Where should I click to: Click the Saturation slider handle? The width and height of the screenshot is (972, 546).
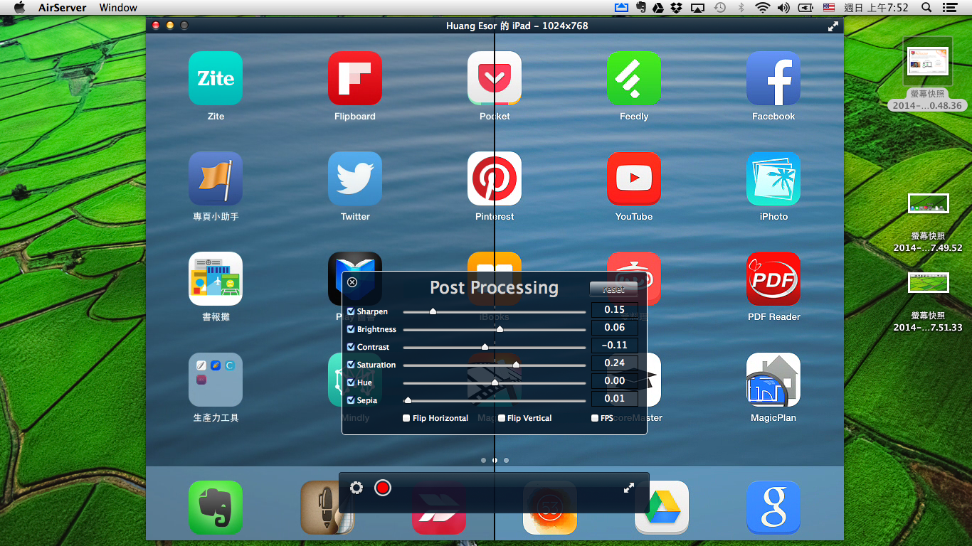click(516, 364)
